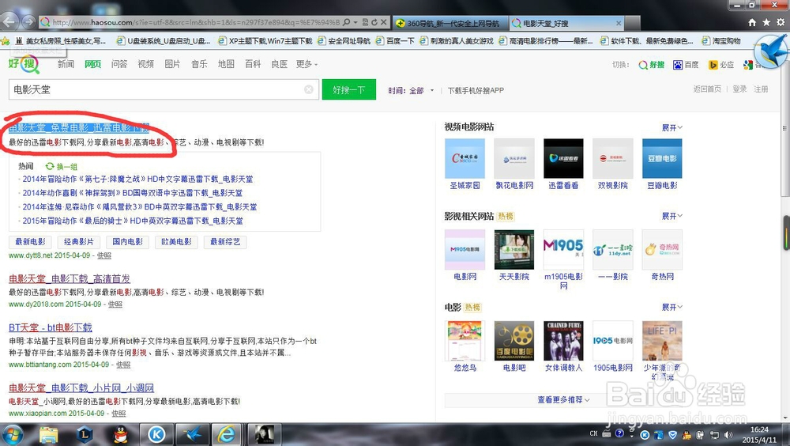
Task: Open m1905电影网 site icon
Action: [563, 249]
